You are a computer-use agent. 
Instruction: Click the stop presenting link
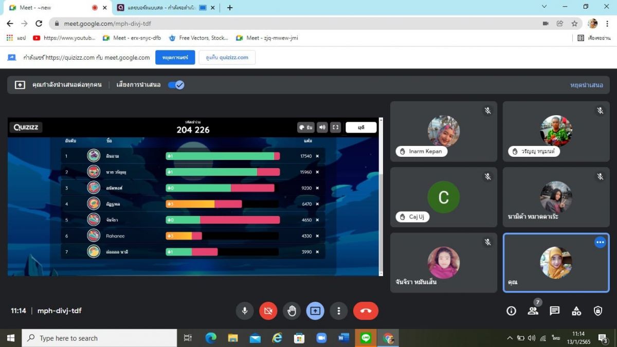coord(586,85)
